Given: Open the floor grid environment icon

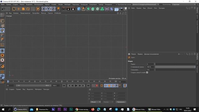Looking at the screenshot, I should [x=116, y=9].
